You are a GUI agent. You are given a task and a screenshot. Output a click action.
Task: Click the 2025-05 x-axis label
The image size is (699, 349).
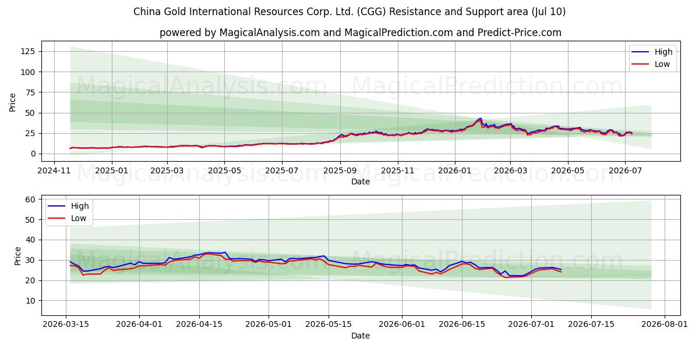(x=224, y=170)
